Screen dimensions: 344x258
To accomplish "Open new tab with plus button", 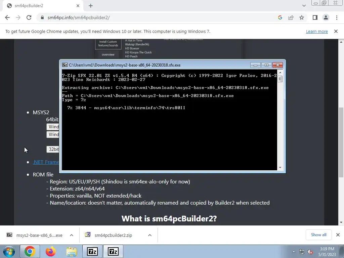I will click(x=91, y=6).
